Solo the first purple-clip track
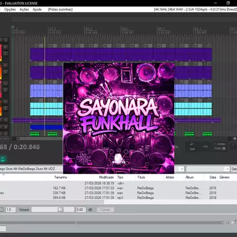The image size is (237, 237). point(5,53)
